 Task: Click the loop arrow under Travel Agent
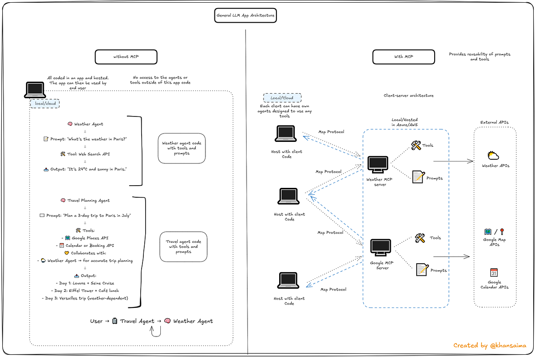[x=155, y=332]
